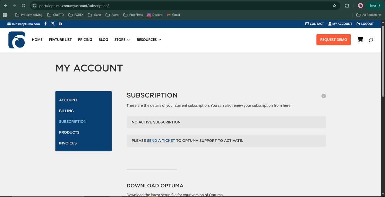Click the browser back arrow

(x=5, y=5)
